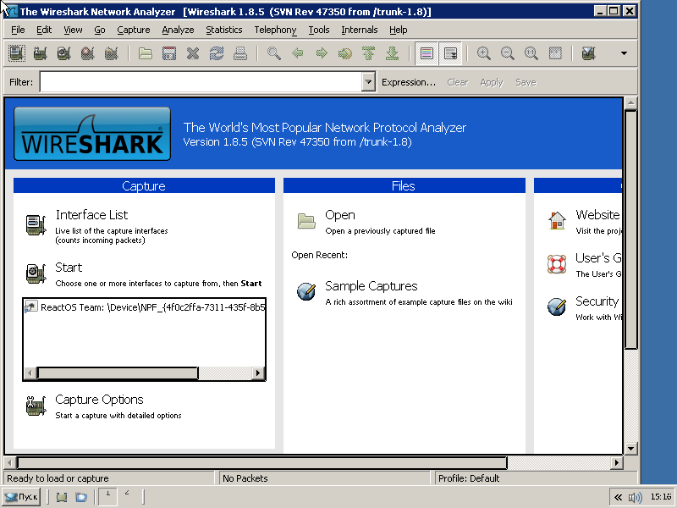Image resolution: width=677 pixels, height=508 pixels.
Task: Click the go to first packet icon
Action: pos(368,53)
